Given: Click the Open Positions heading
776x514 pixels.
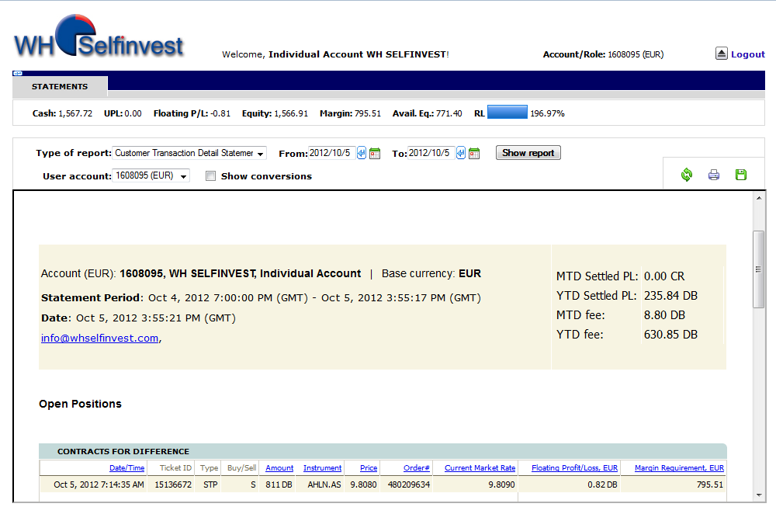Looking at the screenshot, I should click(x=80, y=404).
